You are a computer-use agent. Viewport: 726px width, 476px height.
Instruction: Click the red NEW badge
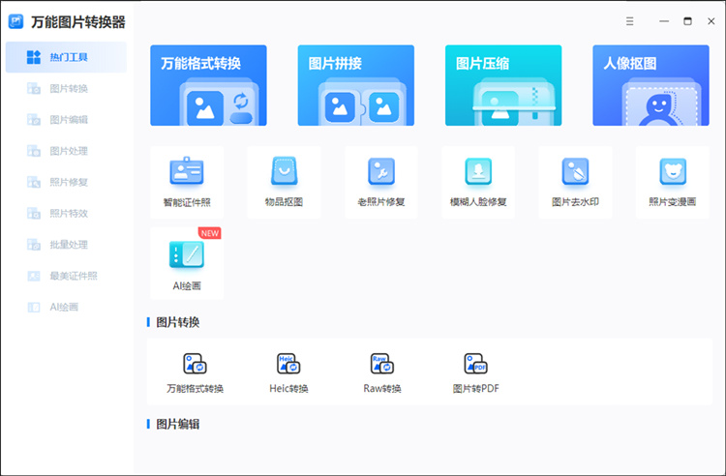(210, 233)
